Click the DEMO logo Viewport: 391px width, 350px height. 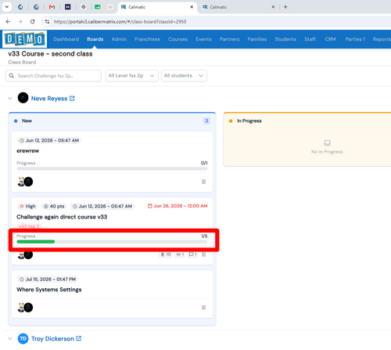point(25,39)
